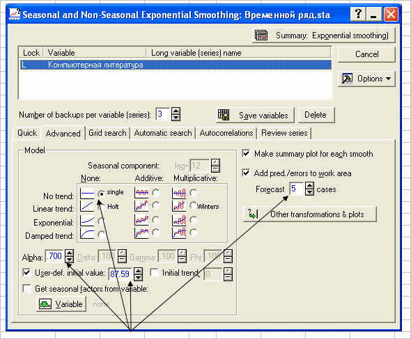Toggle User-def. initial value checkbox

click(x=26, y=272)
